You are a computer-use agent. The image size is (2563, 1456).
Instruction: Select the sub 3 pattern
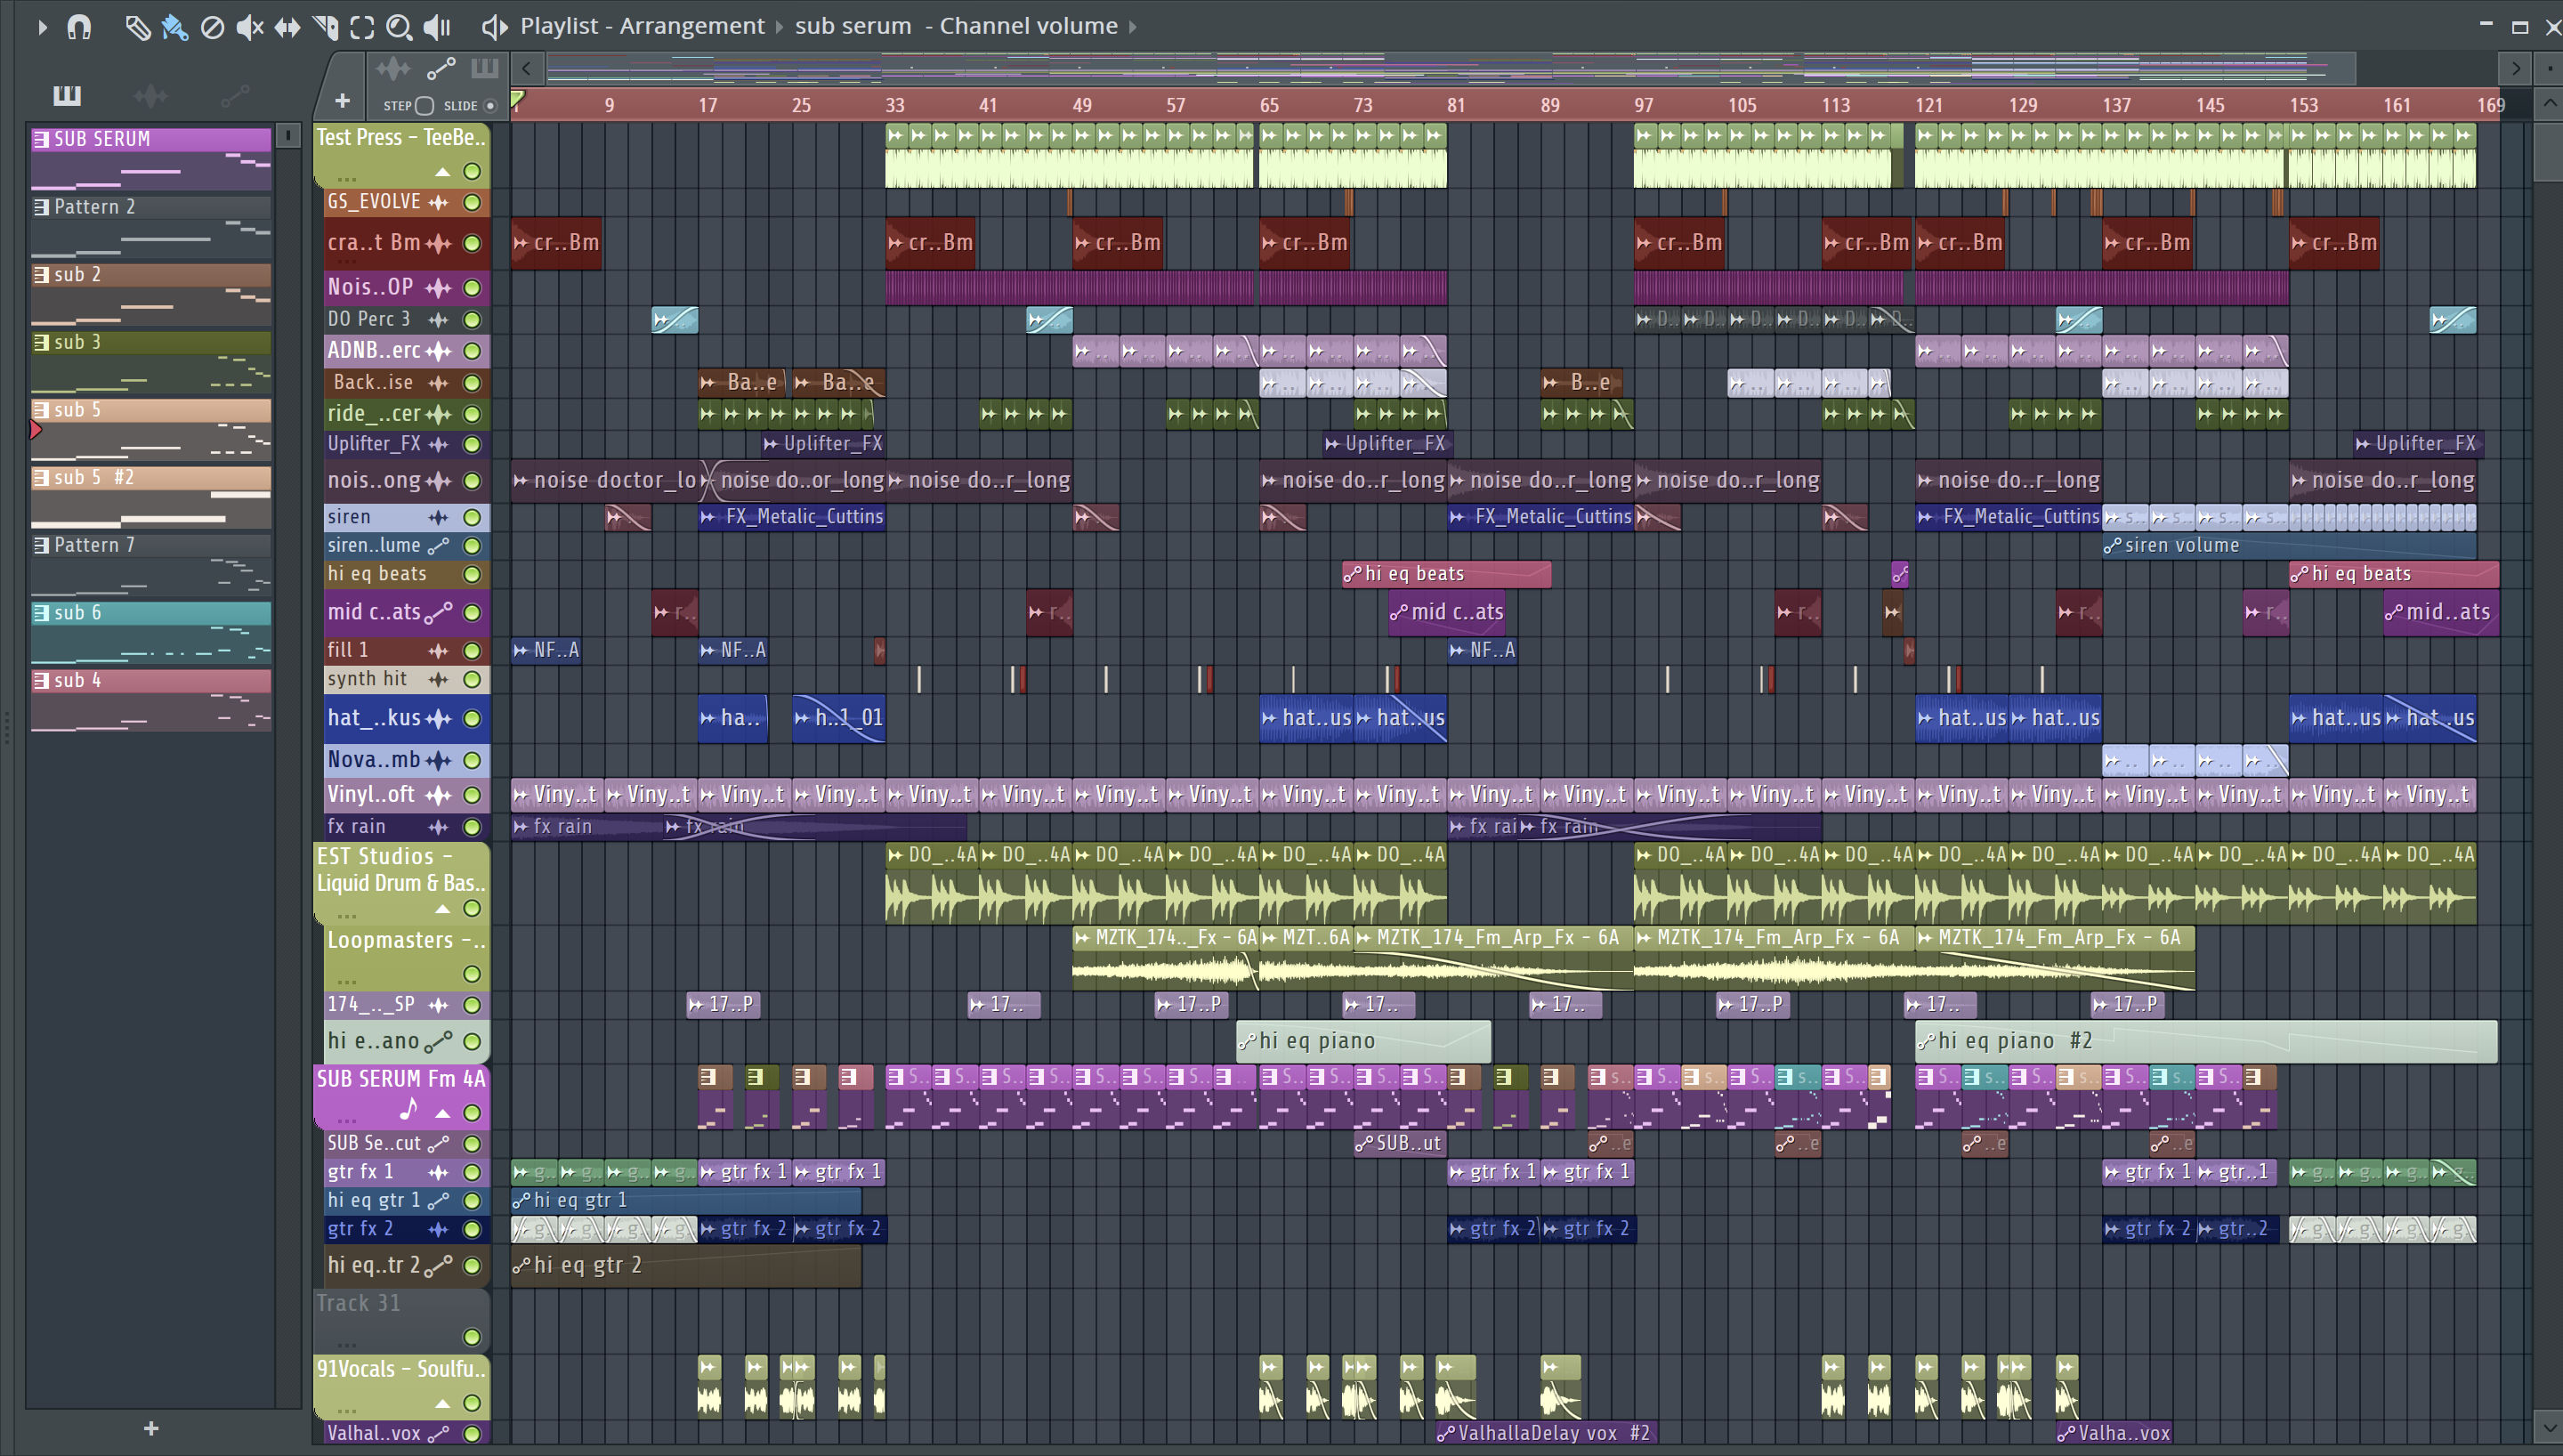pyautogui.click(x=151, y=362)
